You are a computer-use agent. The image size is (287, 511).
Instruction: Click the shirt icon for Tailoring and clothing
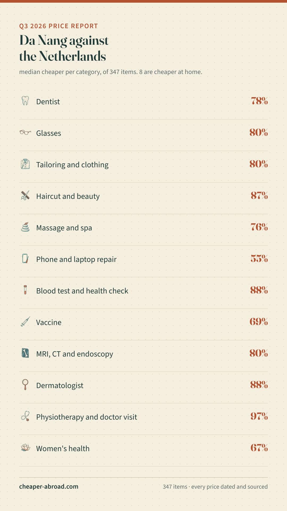[x=25, y=164]
